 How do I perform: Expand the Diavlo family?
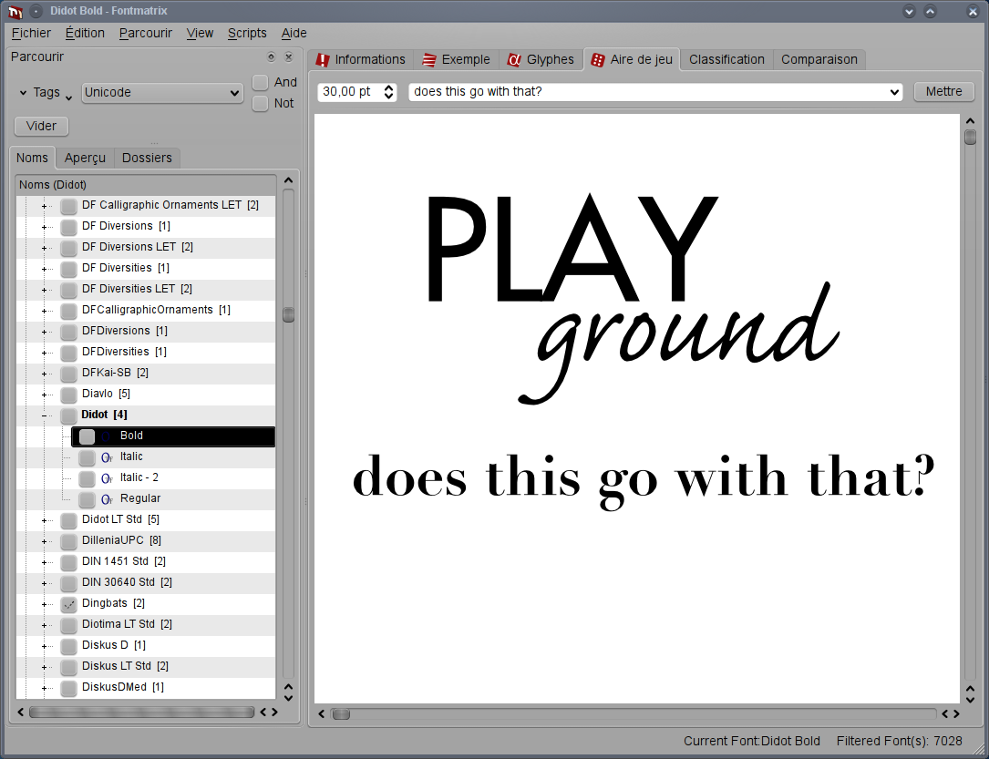point(44,395)
